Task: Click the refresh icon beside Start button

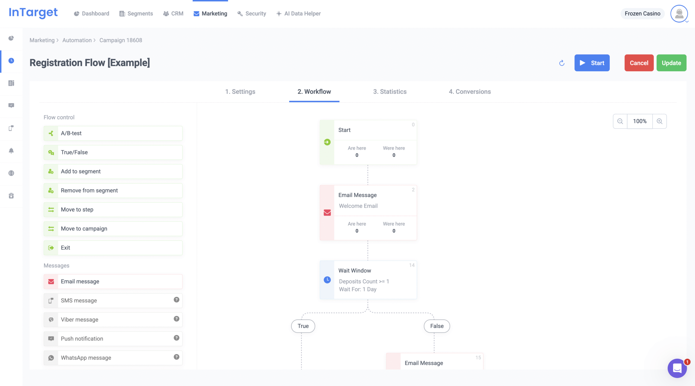Action: click(562, 63)
